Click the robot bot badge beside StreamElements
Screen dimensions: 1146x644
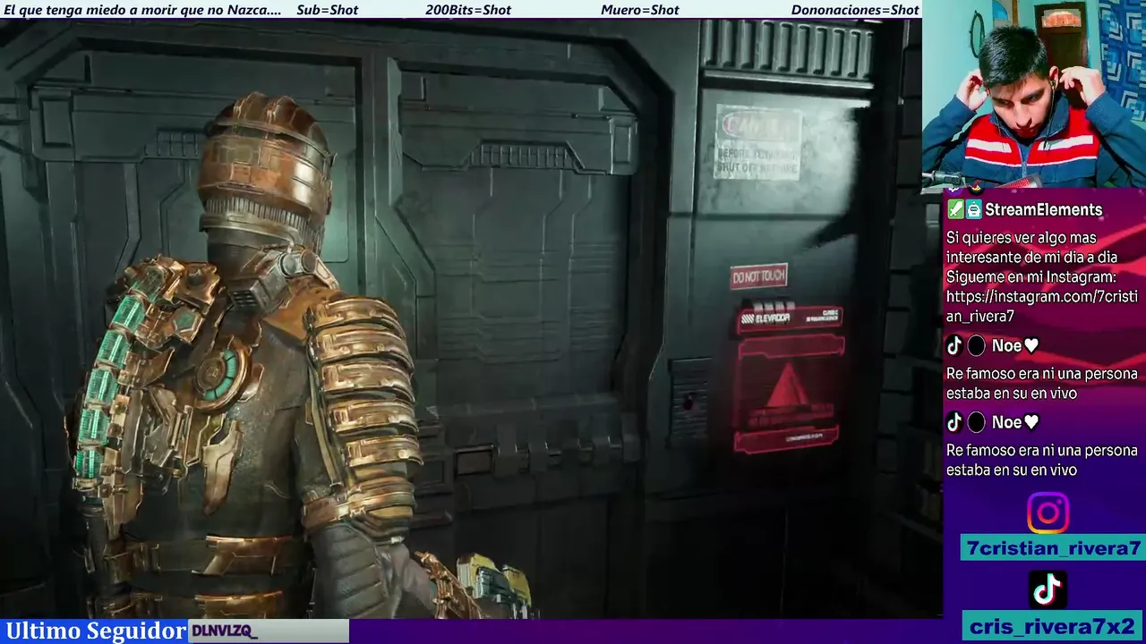click(x=973, y=209)
